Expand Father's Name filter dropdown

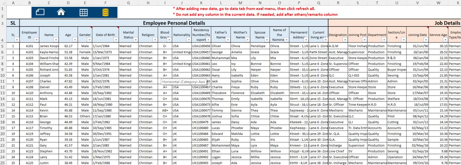click(x=227, y=40)
